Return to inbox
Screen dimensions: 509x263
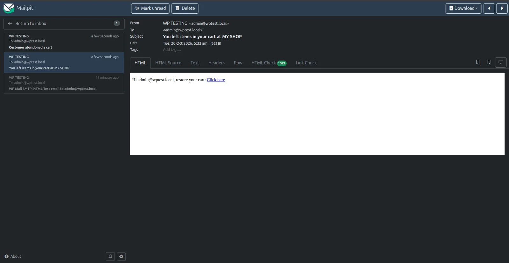click(64, 23)
